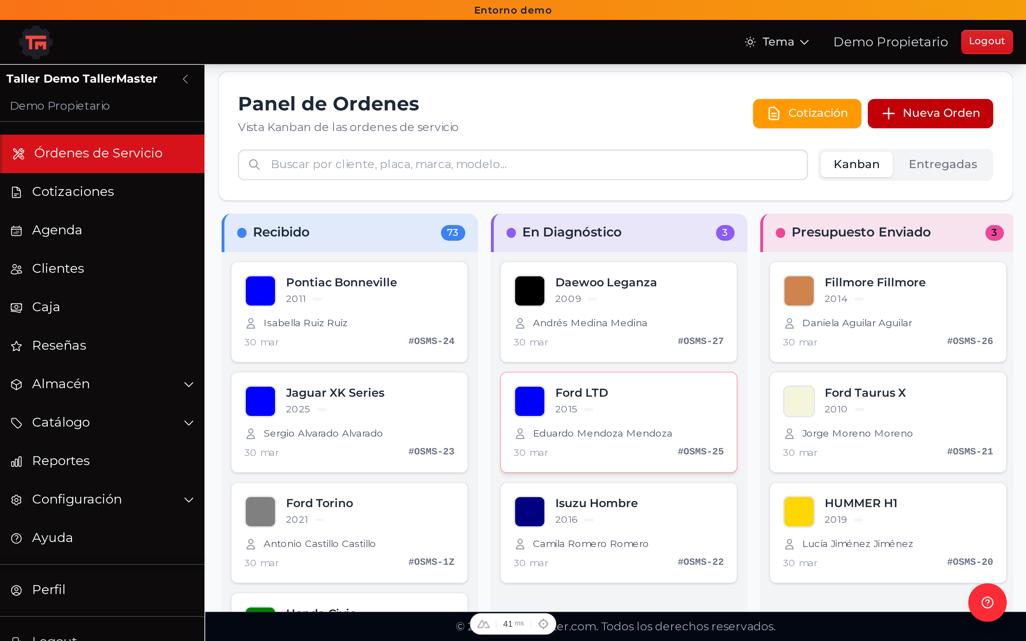Click the cash icon beside Caja

coord(16,308)
